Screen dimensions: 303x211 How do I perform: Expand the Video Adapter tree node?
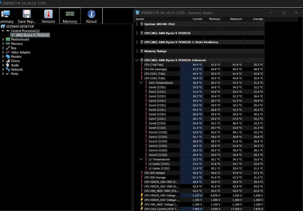(3, 52)
